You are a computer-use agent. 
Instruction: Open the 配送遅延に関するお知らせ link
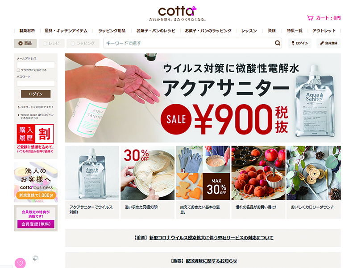(x=211, y=261)
